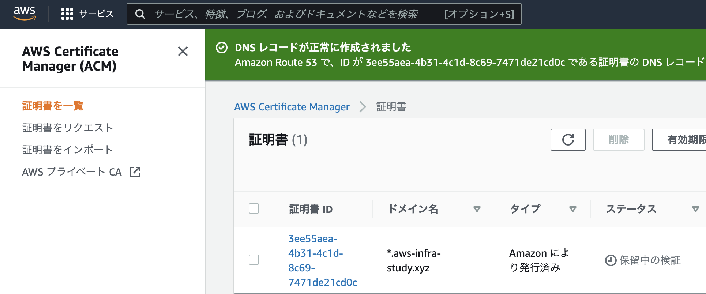Select the checkbox for certificate 3ee55aea

click(x=254, y=260)
